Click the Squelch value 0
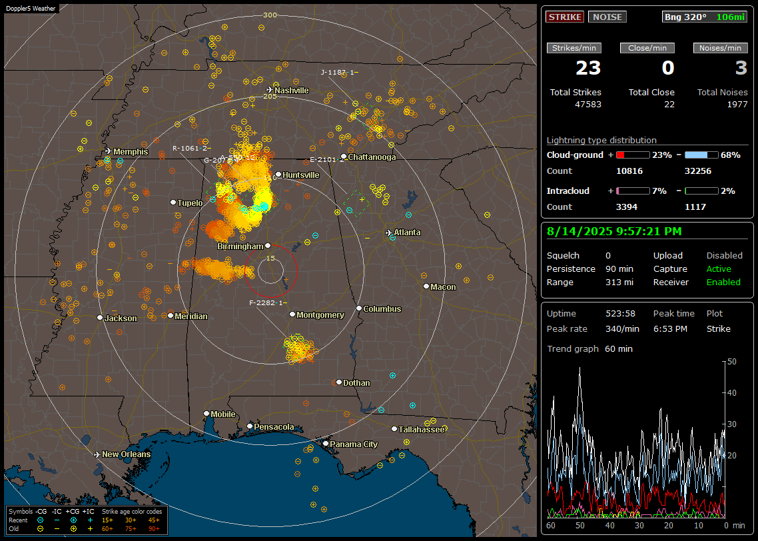This screenshot has height=541, width=758. [608, 256]
